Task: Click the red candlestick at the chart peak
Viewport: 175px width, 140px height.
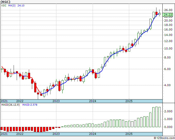Action: (x=156, y=13)
